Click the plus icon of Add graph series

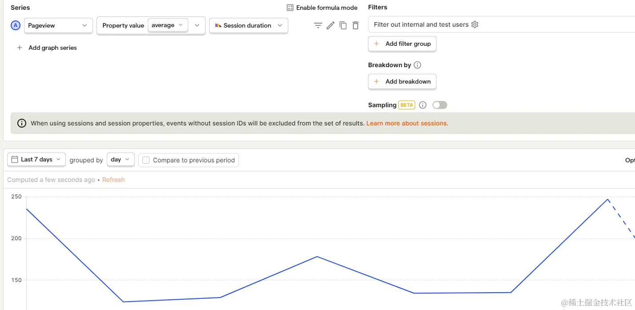coord(20,48)
